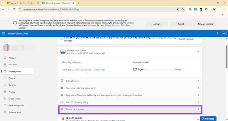This screenshot has height=121, width=228.
Task: Expand Turn off recurring billing chevron
Action: pyautogui.click(x=198, y=102)
